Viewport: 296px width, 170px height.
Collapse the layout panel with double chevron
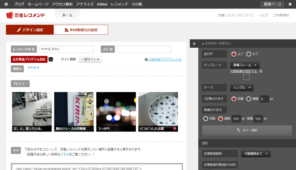point(194,44)
